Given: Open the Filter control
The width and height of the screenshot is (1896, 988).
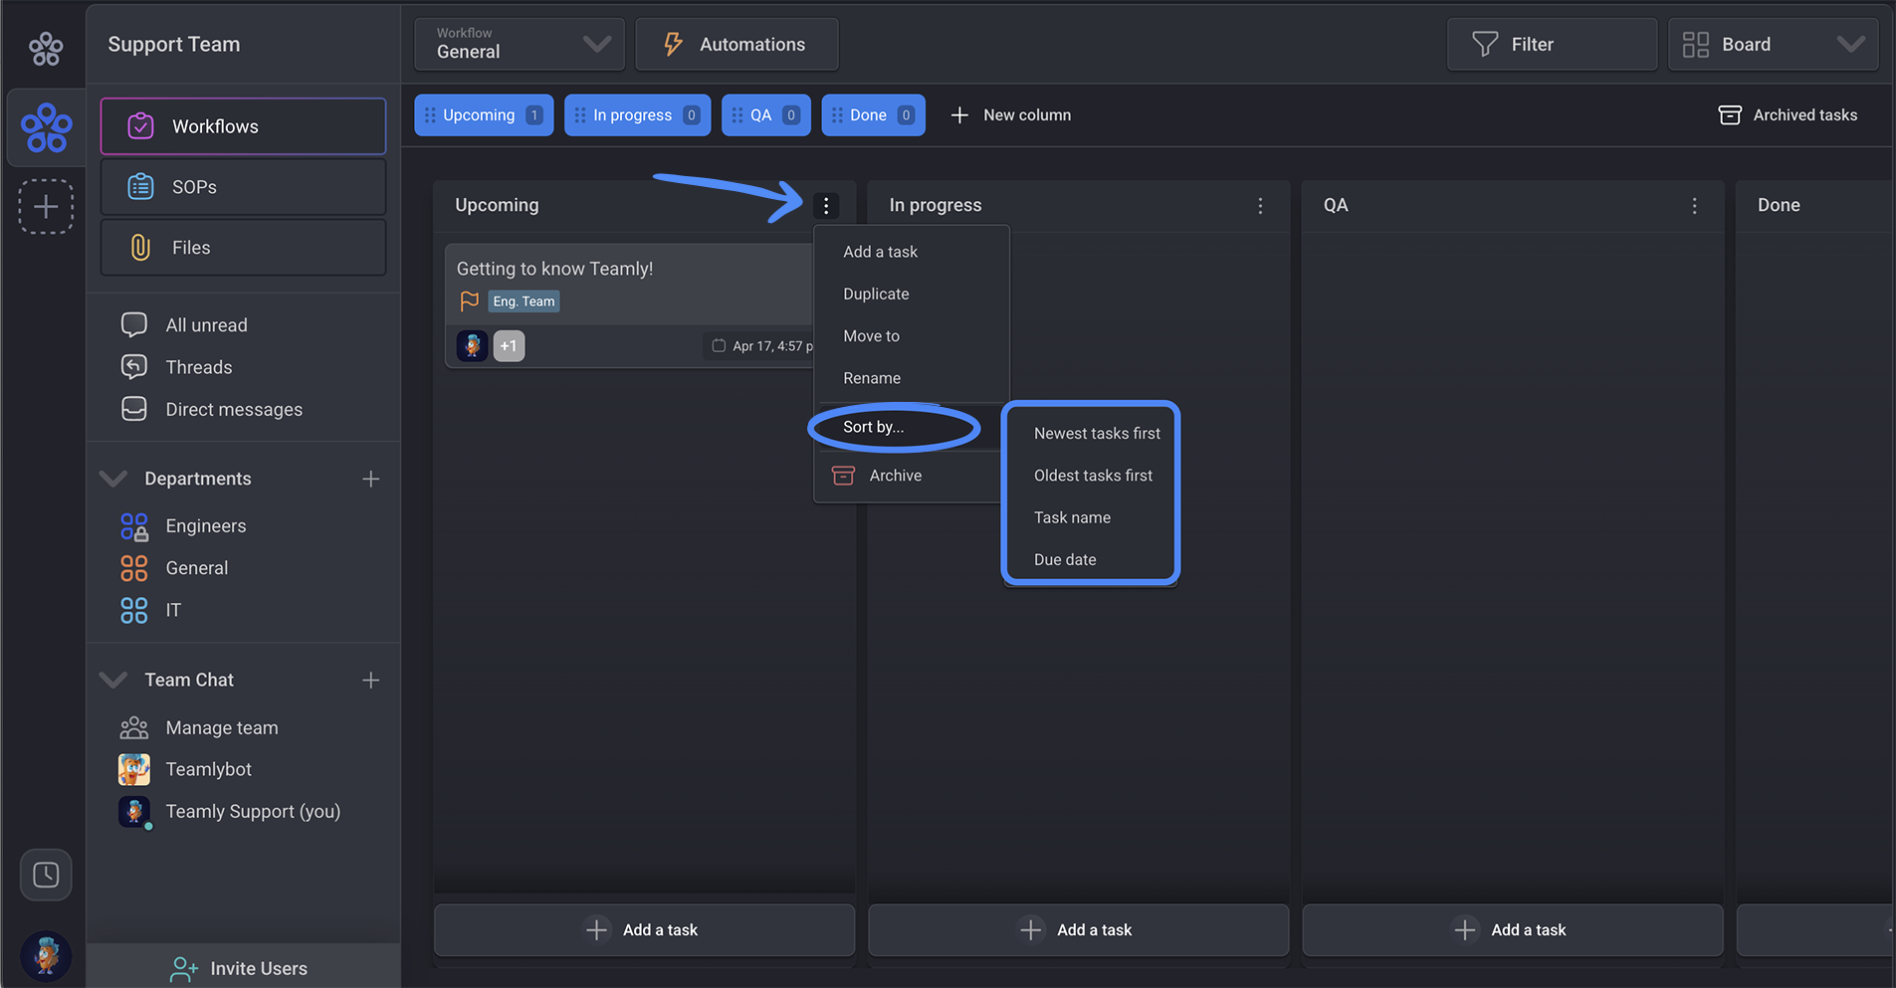Looking at the screenshot, I should [x=1552, y=44].
